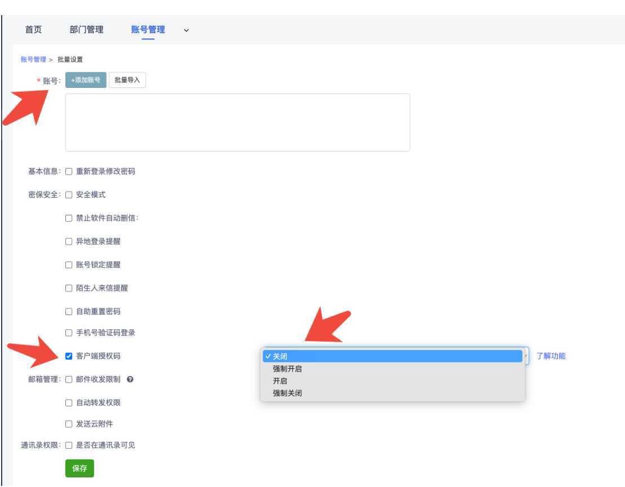Enable 自动转发权限 checkbox
625x487 pixels.
tap(69, 403)
